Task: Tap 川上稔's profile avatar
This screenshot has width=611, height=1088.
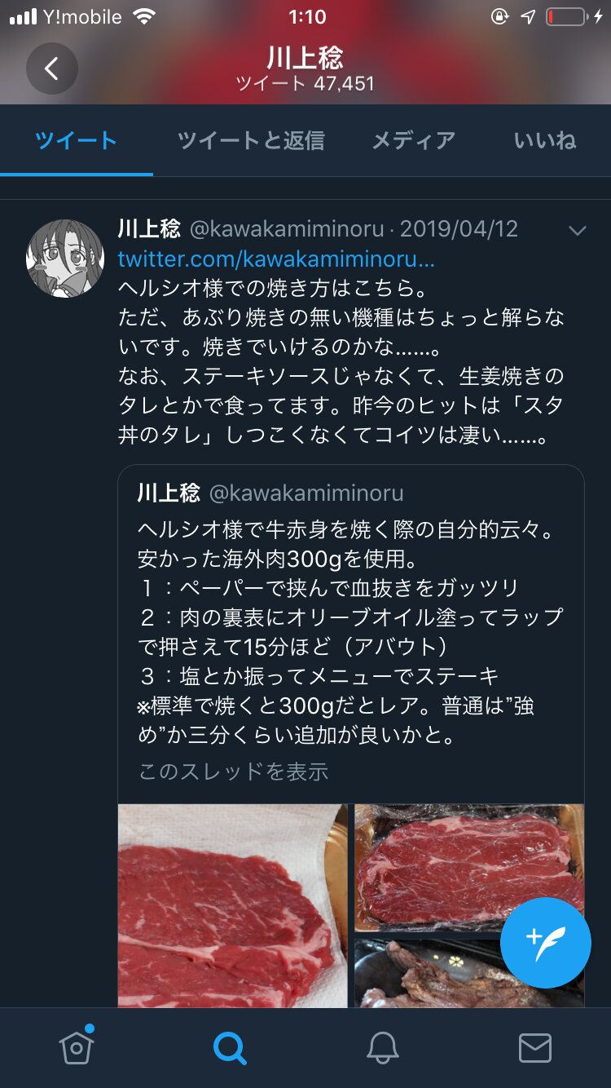Action: [65, 258]
